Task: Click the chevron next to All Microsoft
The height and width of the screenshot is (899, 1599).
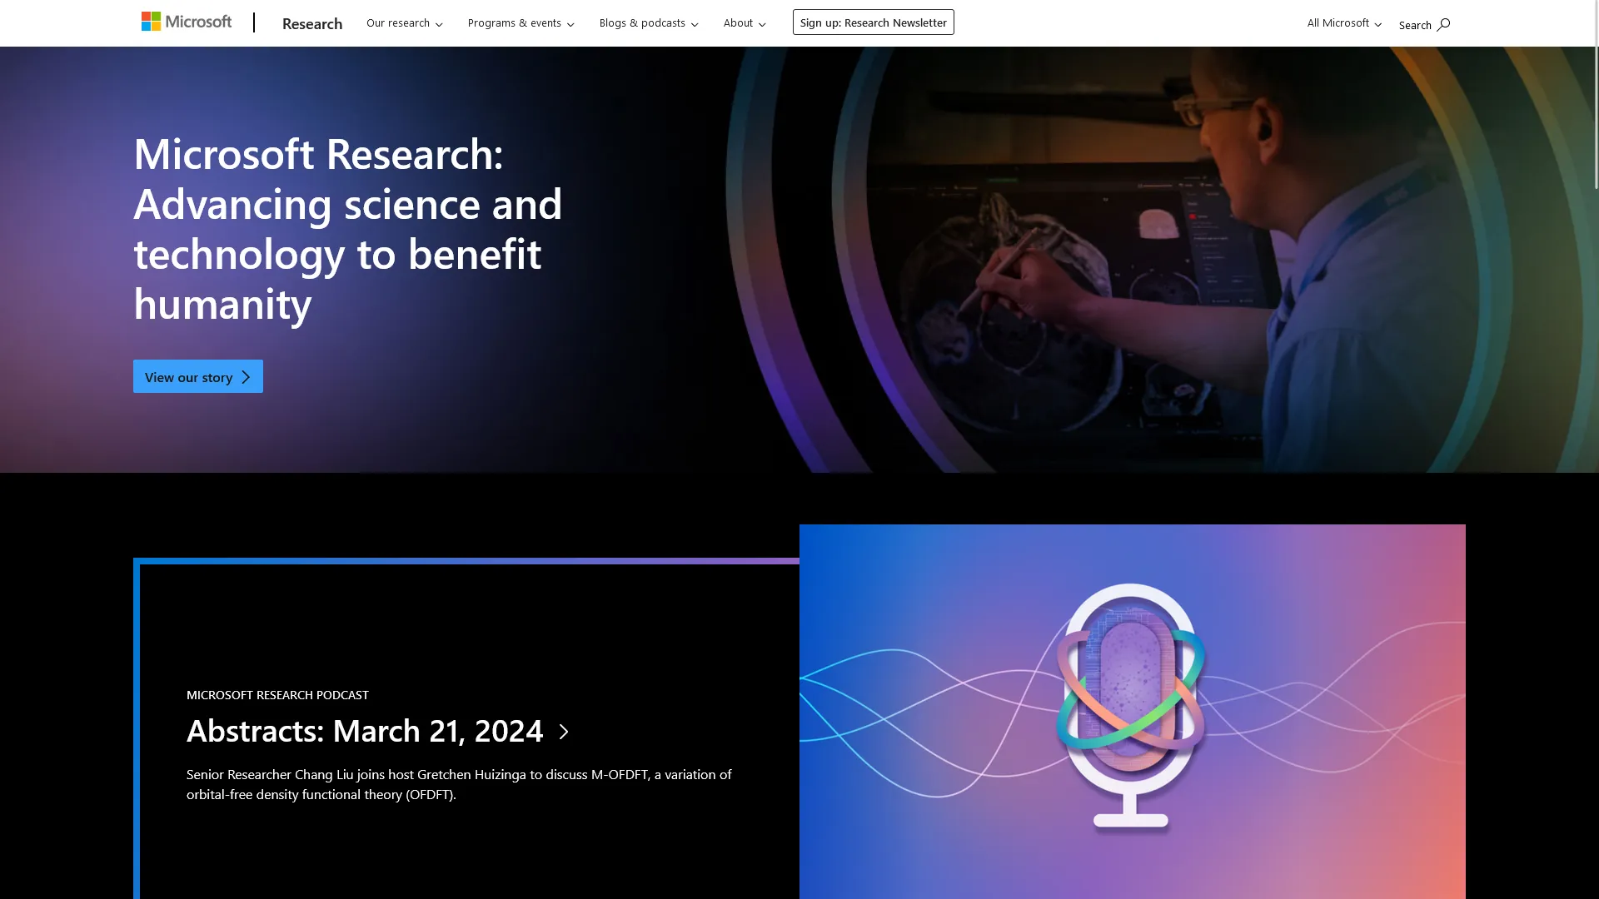Action: [1378, 23]
